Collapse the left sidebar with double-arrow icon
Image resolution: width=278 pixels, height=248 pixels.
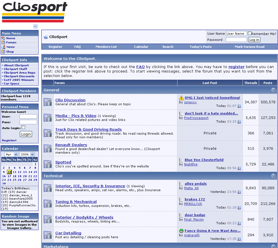click(35, 27)
